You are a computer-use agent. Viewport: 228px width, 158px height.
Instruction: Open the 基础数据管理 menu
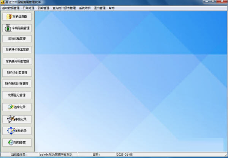tap(11, 8)
